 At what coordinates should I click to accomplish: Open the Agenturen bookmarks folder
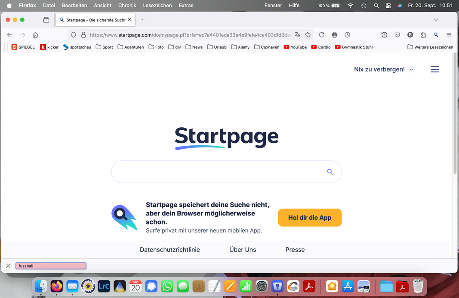[130, 47]
